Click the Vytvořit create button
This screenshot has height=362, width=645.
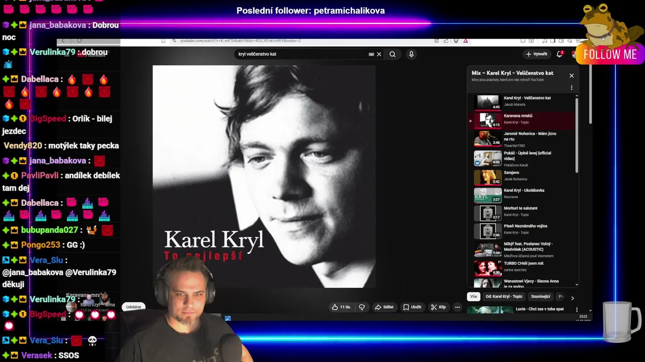click(537, 54)
